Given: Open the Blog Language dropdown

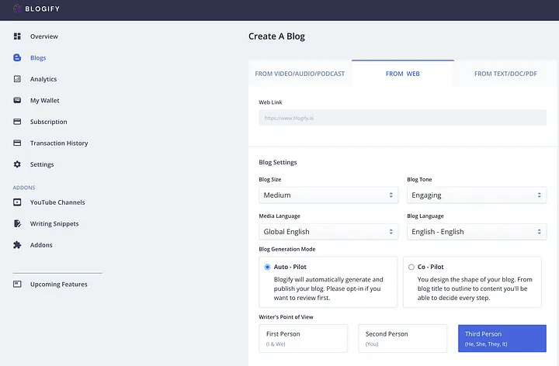Looking at the screenshot, I should (477, 232).
